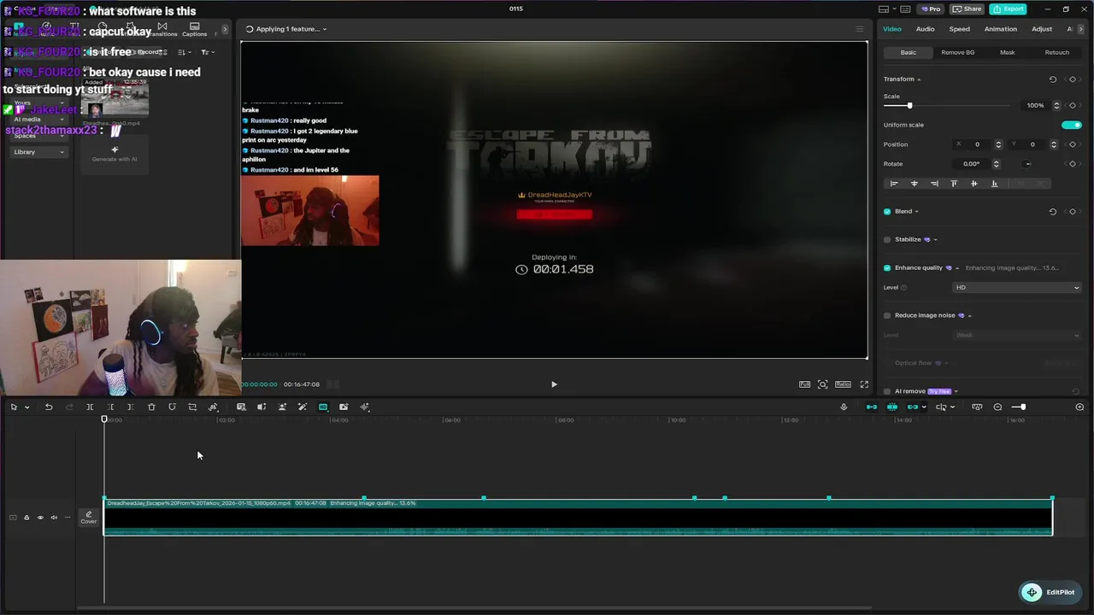Zoom in the timeline
Screen dimensions: 1094x615
click(1079, 407)
